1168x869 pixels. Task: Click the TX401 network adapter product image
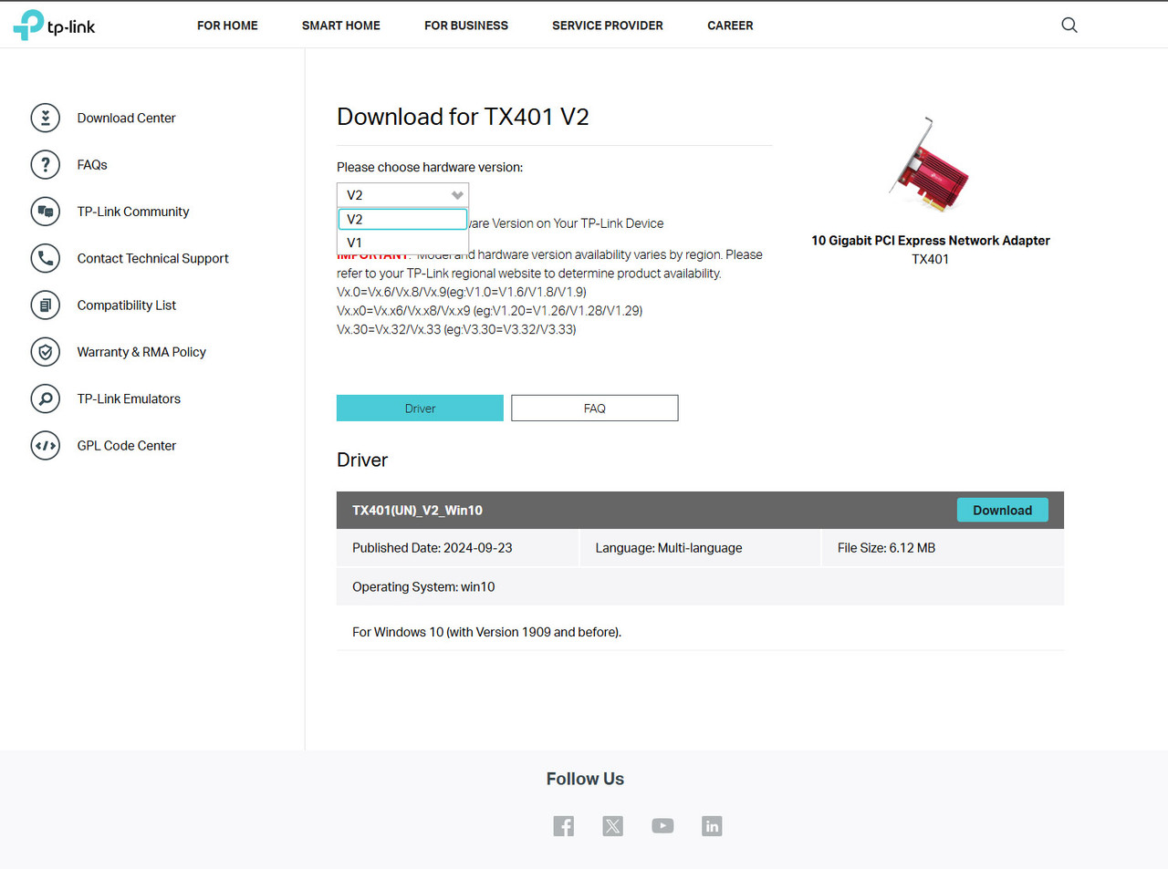[x=930, y=165]
